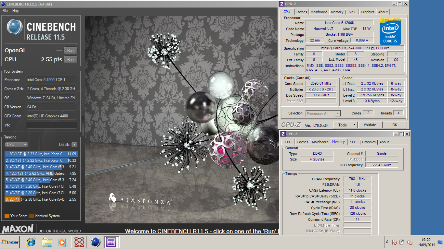
Task: Switch to SPD tab in top CPU-Z window
Action: pyautogui.click(x=352, y=12)
